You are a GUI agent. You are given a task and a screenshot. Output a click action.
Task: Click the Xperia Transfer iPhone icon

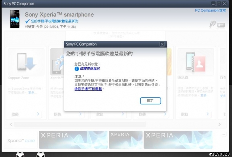coord(57,62)
